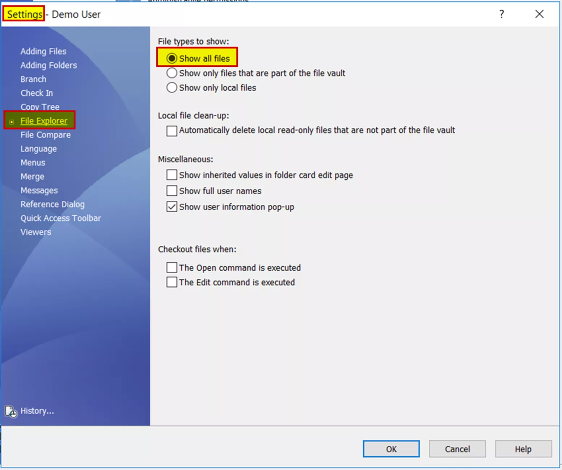Open the Quick Access Toolbar settings
562x470 pixels.
click(x=61, y=218)
